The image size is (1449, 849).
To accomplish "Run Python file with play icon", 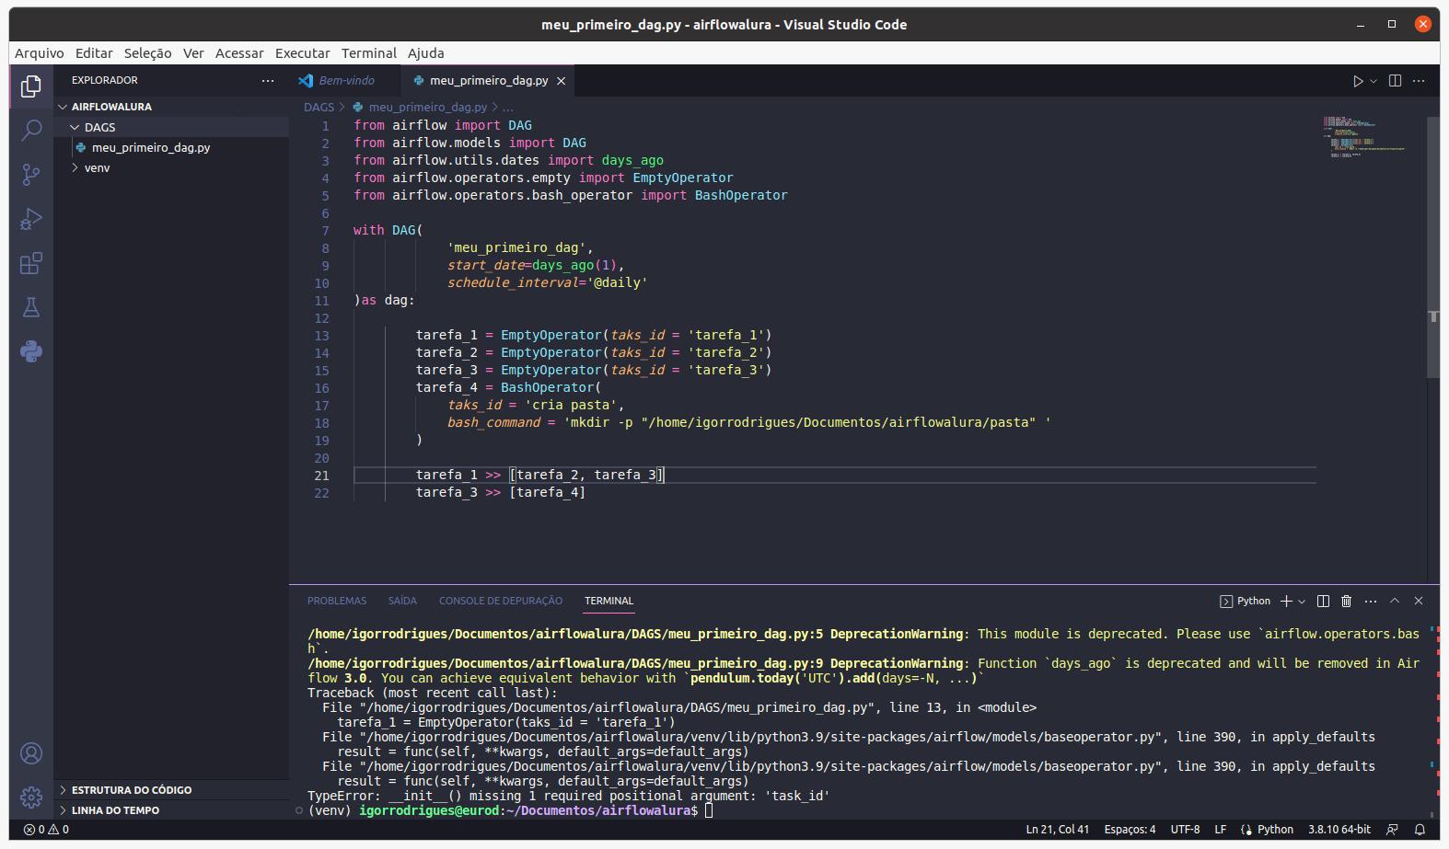I will click(1358, 81).
